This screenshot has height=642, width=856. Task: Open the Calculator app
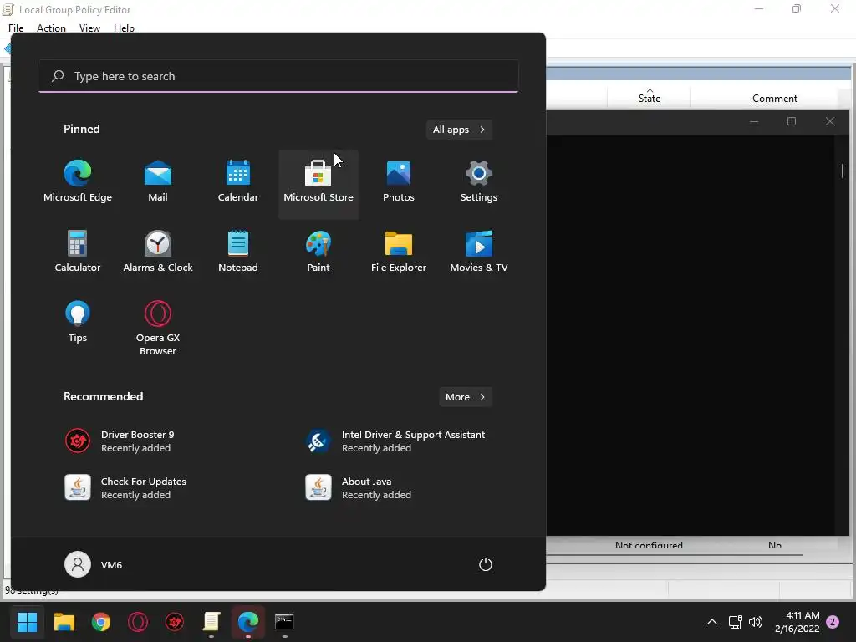(x=78, y=252)
